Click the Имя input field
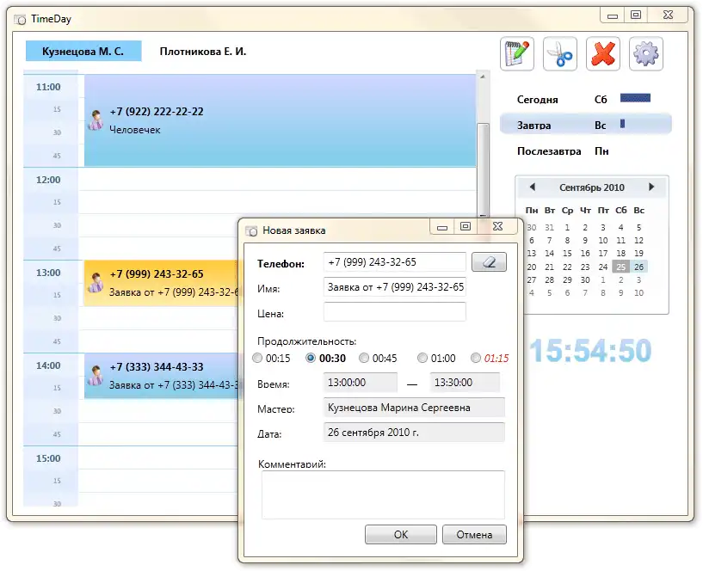The image size is (703, 571). [395, 287]
